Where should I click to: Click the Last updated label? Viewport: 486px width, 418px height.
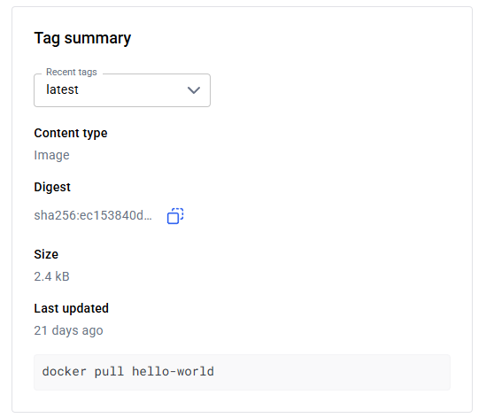[x=72, y=308]
